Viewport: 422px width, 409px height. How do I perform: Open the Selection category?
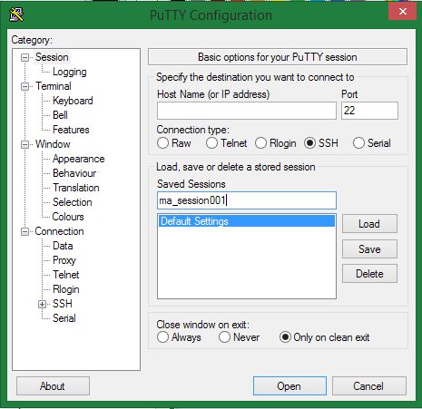point(73,202)
